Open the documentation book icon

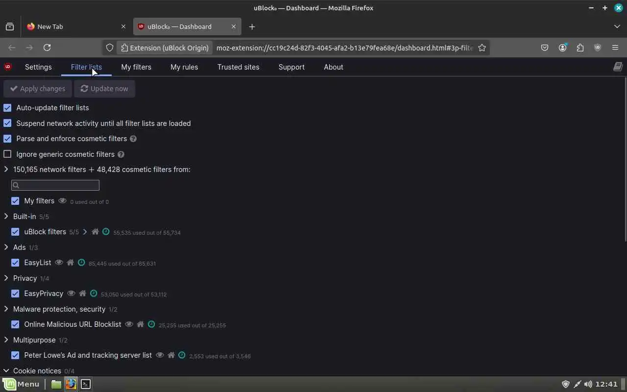click(x=618, y=67)
